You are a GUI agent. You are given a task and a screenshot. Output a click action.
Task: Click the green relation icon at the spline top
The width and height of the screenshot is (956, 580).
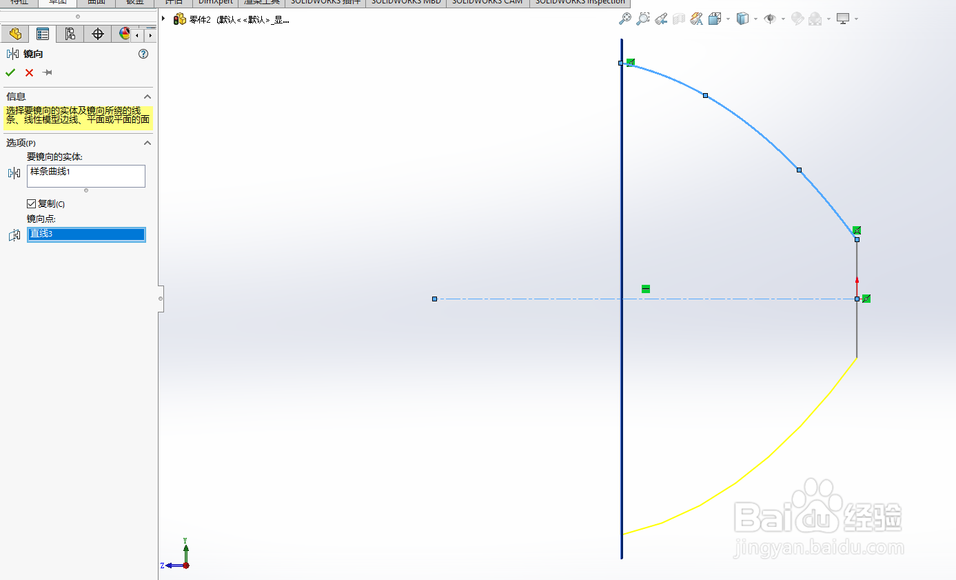pos(631,63)
